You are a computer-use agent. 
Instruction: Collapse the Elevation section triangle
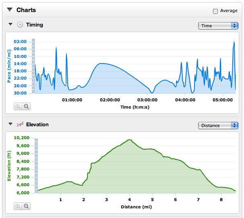tap(10, 124)
